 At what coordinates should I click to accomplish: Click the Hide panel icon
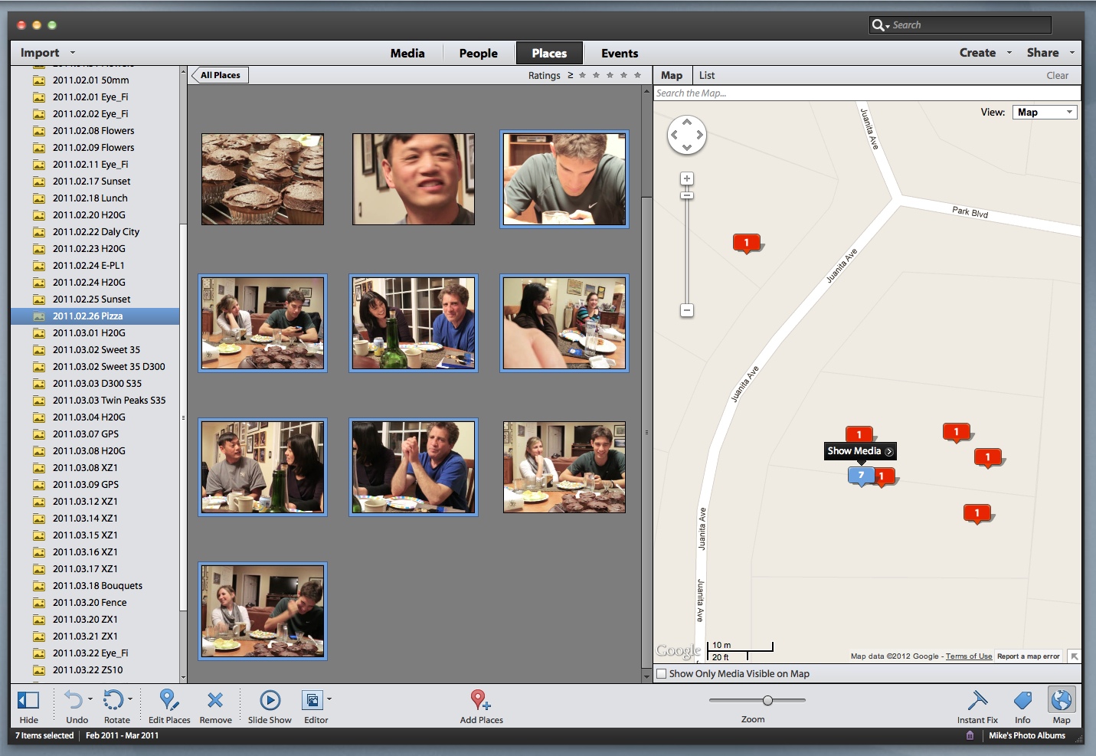(x=28, y=700)
